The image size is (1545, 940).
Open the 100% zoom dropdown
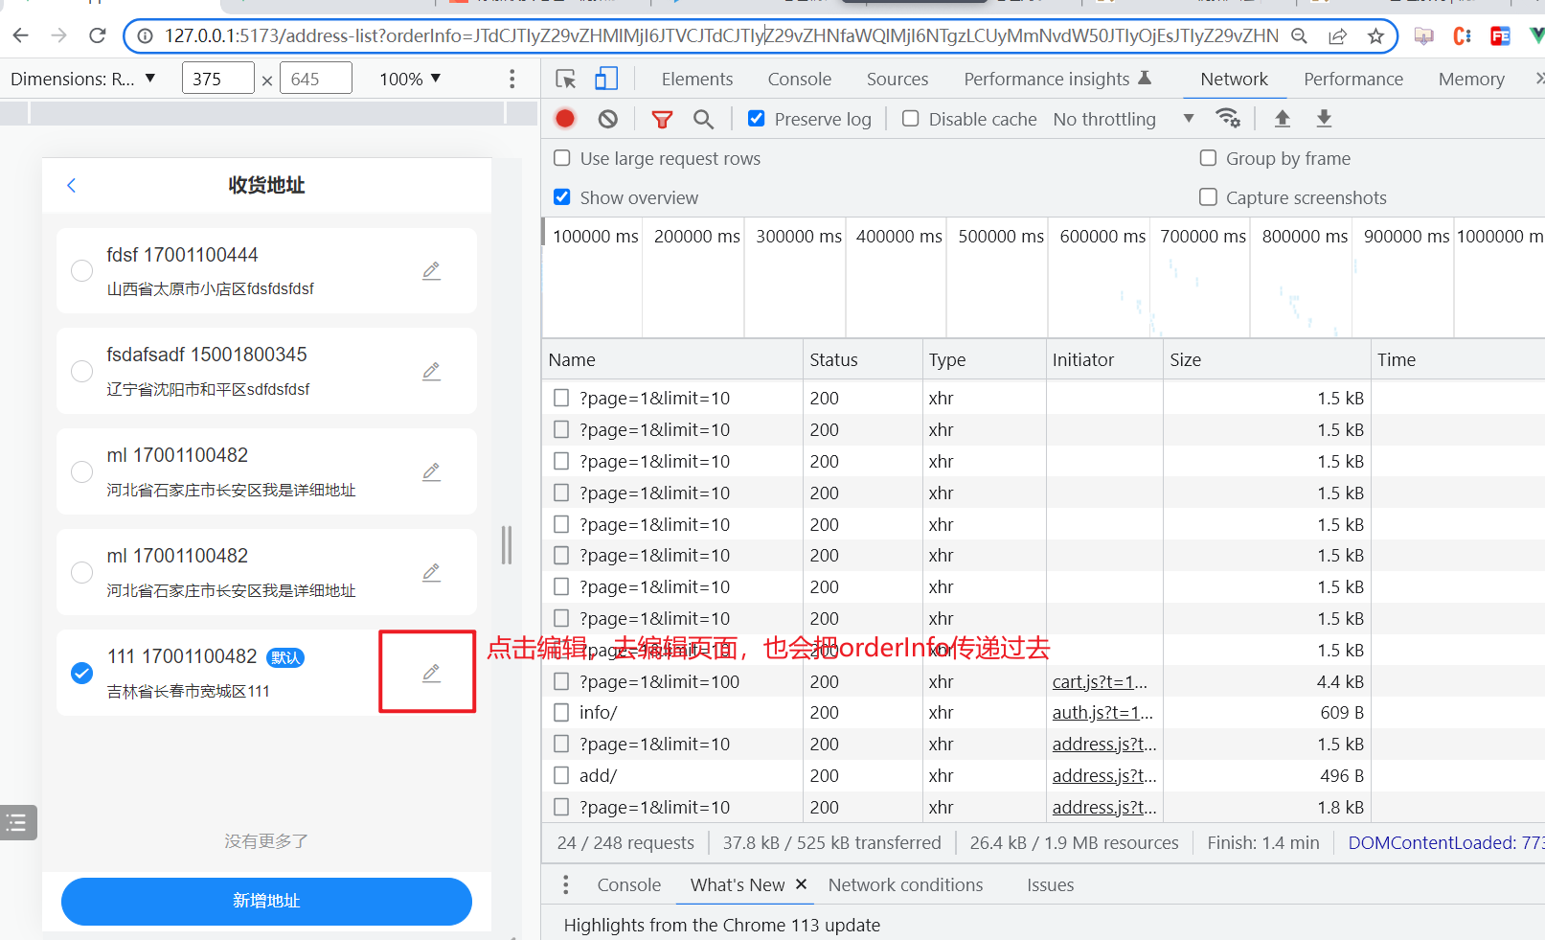pyautogui.click(x=410, y=79)
